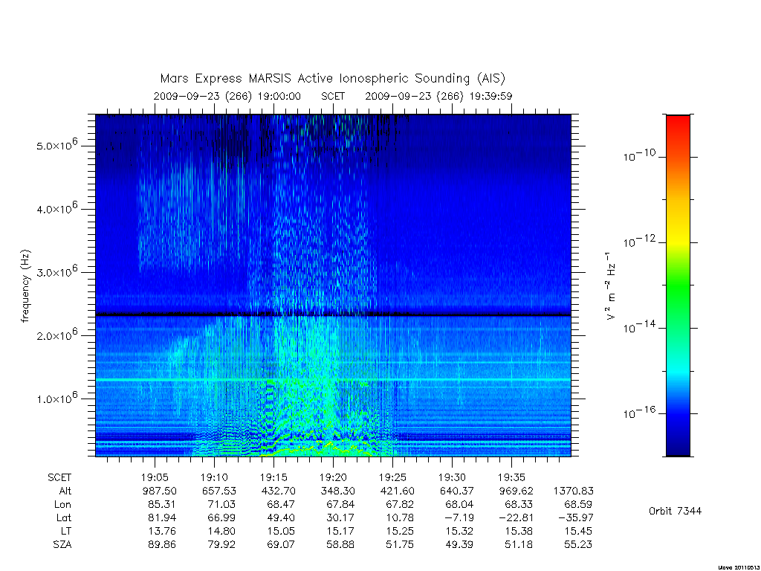Click local time value '13.76'
Viewport: 761px width, 571px height.
coord(162,531)
